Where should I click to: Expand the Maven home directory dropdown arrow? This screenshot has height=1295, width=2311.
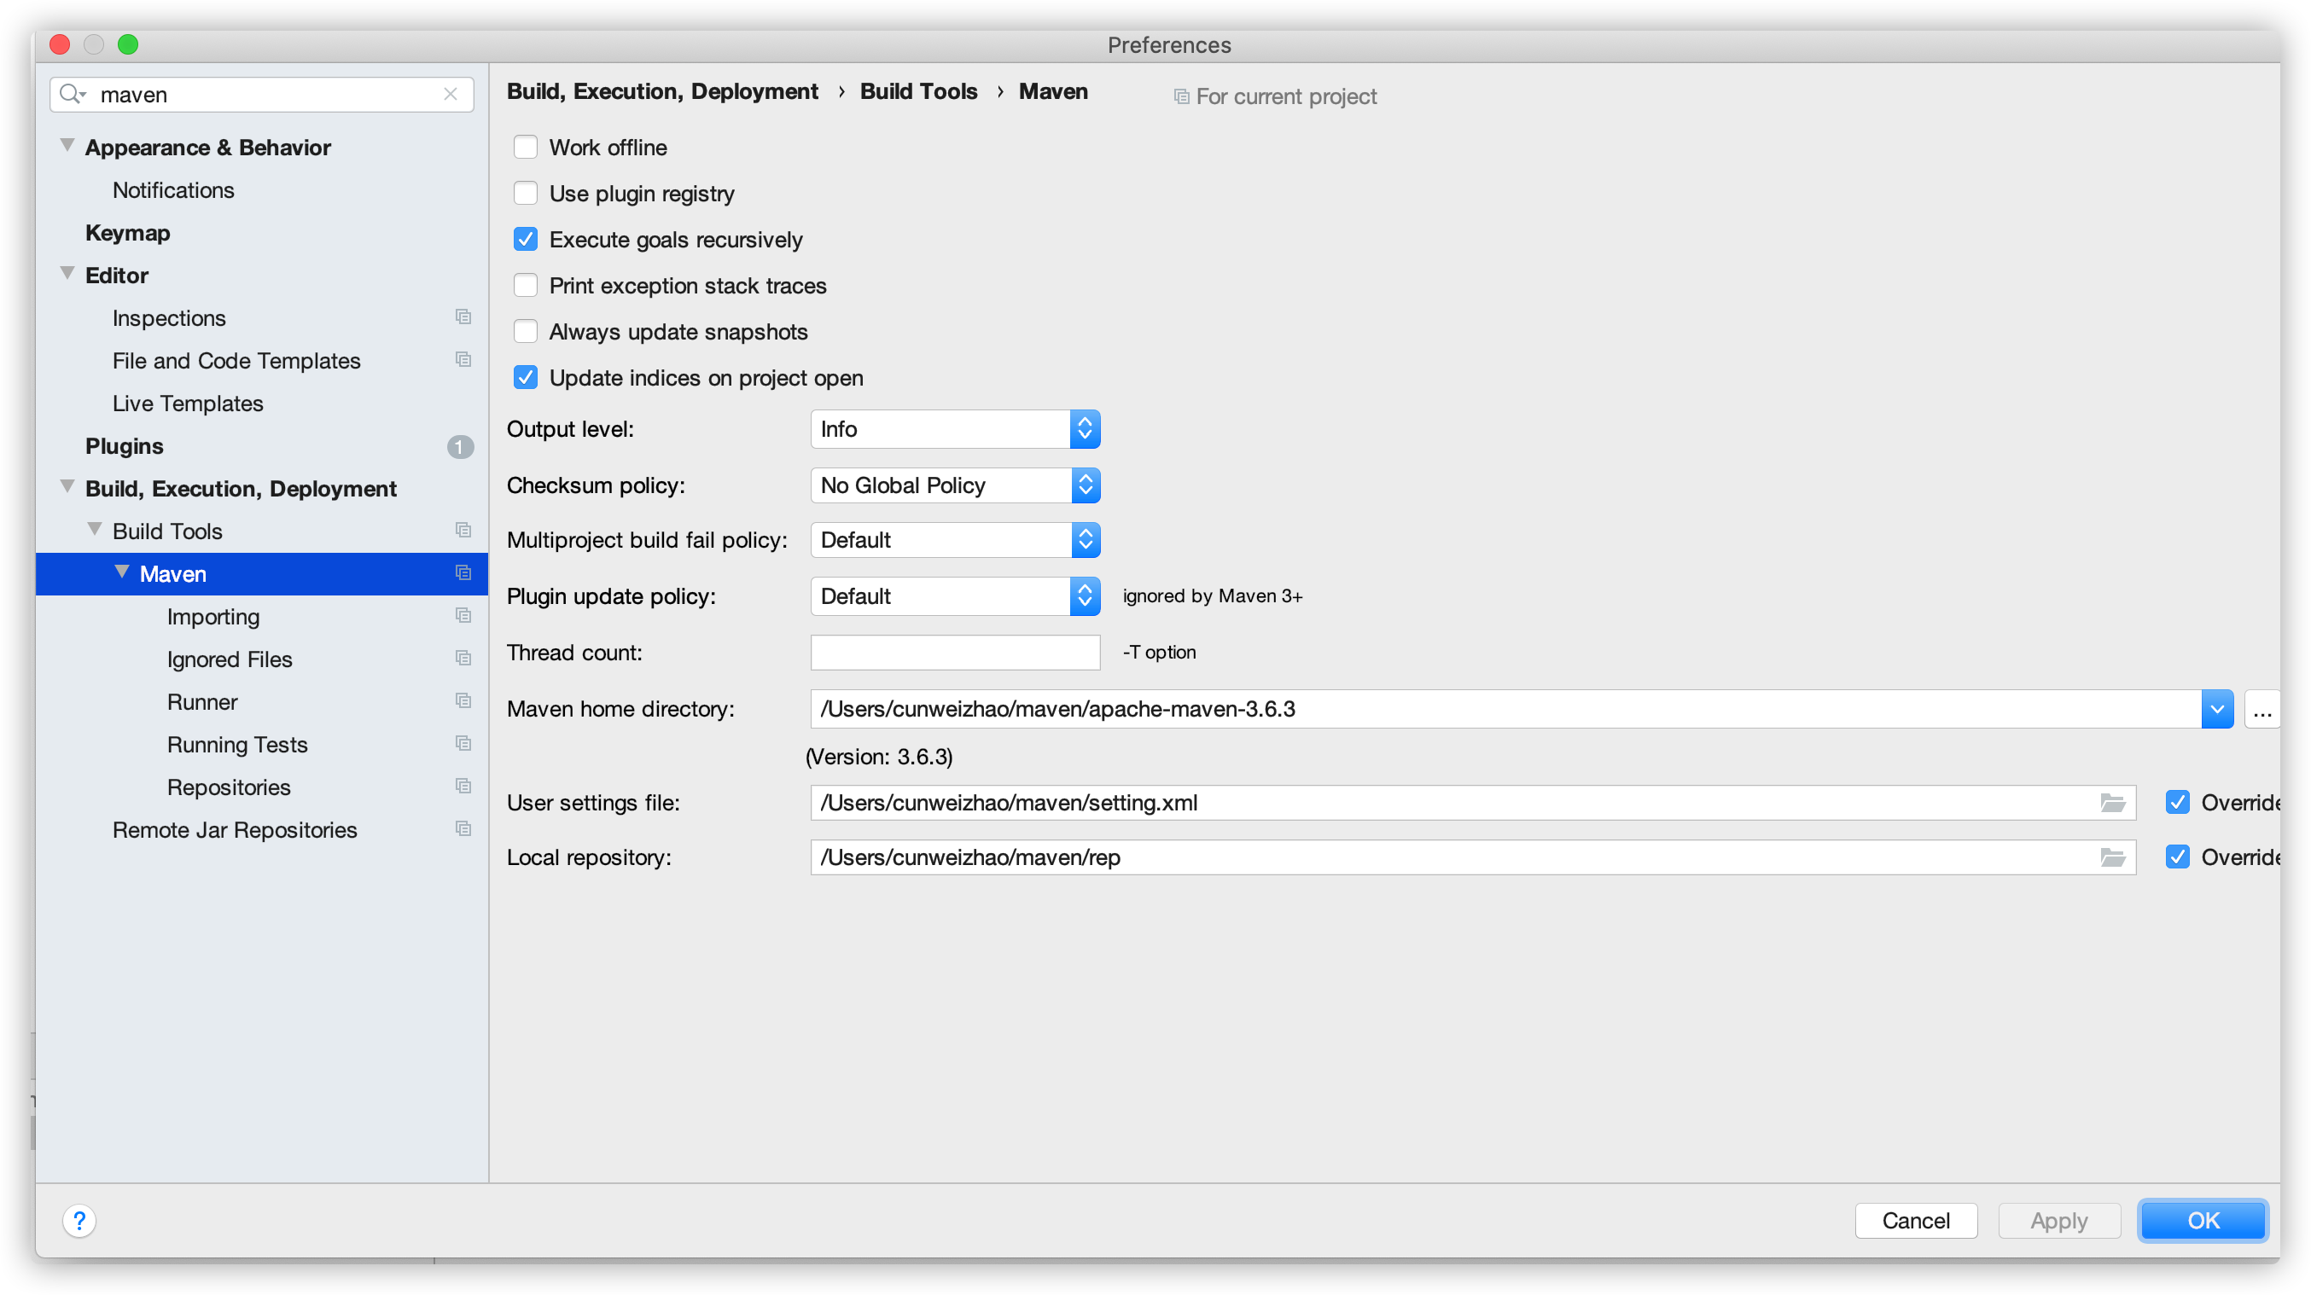click(2217, 710)
